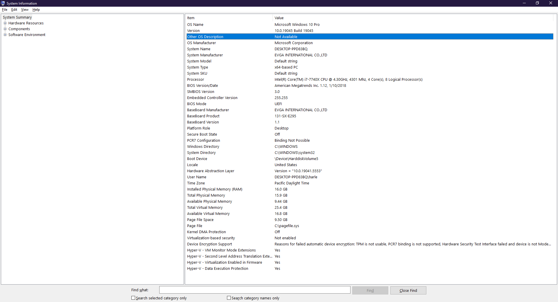Expand the Components node

click(x=5, y=29)
